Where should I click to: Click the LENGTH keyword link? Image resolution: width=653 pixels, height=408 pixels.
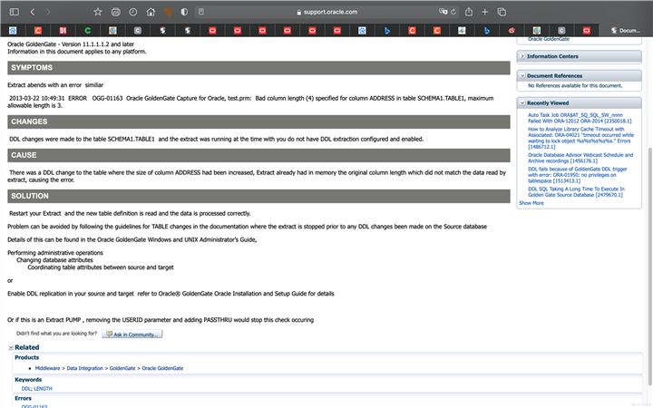[x=43, y=389]
